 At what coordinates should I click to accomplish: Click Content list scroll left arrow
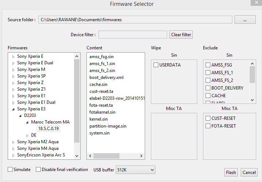click(90, 156)
